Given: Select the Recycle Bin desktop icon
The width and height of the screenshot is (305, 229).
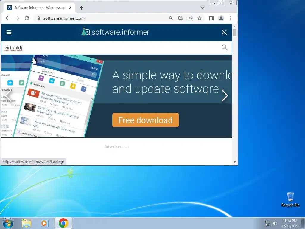Looking at the screenshot, I should [290, 199].
